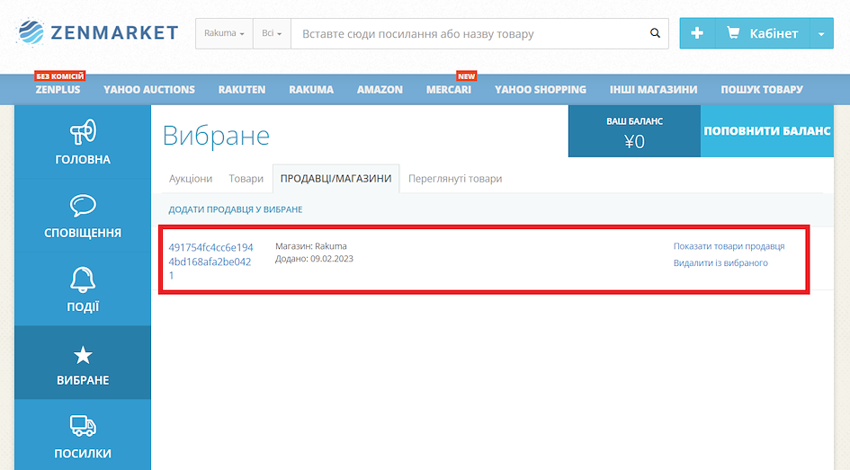Open the Всі category dropdown
Viewport: 850px width, 470px height.
click(272, 33)
